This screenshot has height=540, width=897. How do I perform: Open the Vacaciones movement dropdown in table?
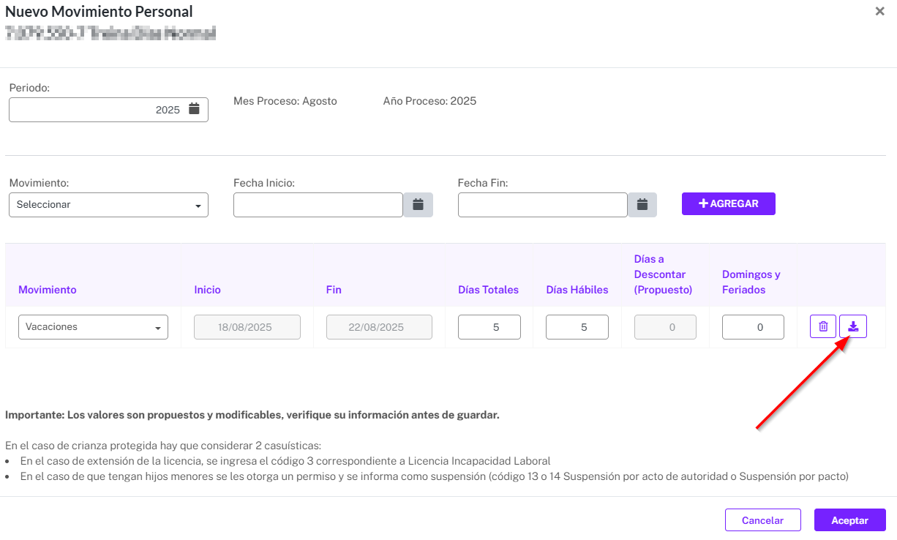click(x=93, y=327)
